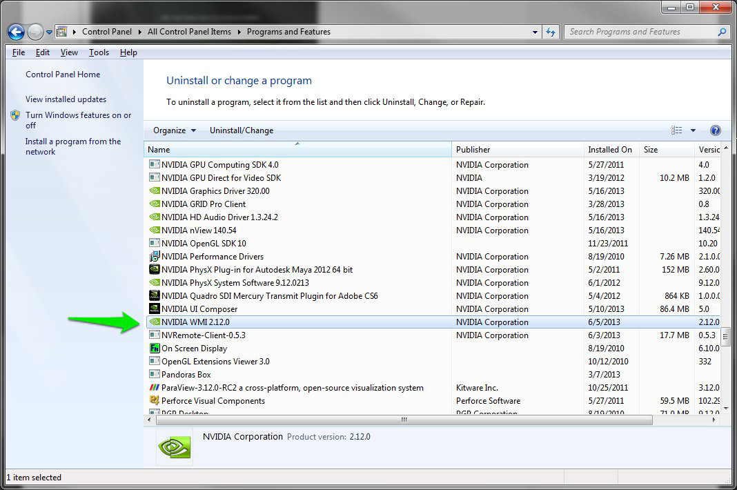The width and height of the screenshot is (737, 490).
Task: Click Control Panel in the breadcrumb path
Action: click(x=107, y=32)
